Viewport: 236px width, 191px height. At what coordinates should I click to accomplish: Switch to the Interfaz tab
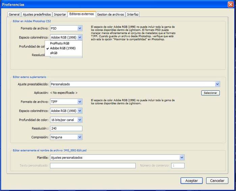[x=133, y=14]
